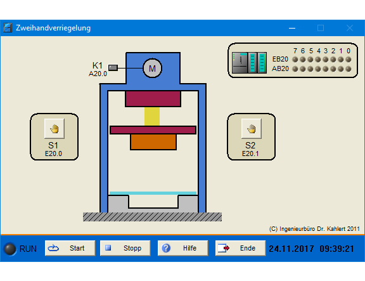Viewport: 365px width, 281px height.
Task: Click AB20 bit 7 LED
Action: (295, 69)
